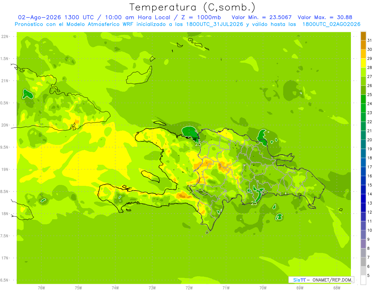Click the 72W longitude axis label
This screenshot has height=292, width=378.
tap(189, 288)
